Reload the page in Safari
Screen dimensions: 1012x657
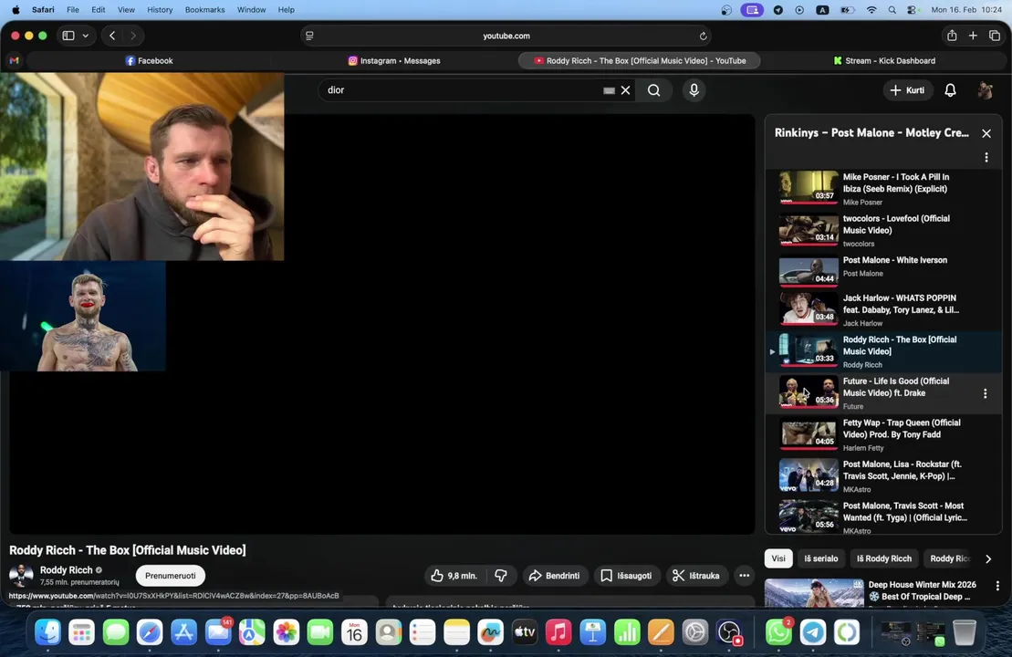[703, 36]
